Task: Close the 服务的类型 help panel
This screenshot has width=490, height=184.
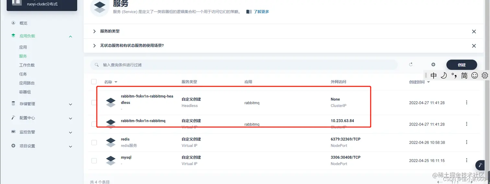Action: [x=474, y=31]
